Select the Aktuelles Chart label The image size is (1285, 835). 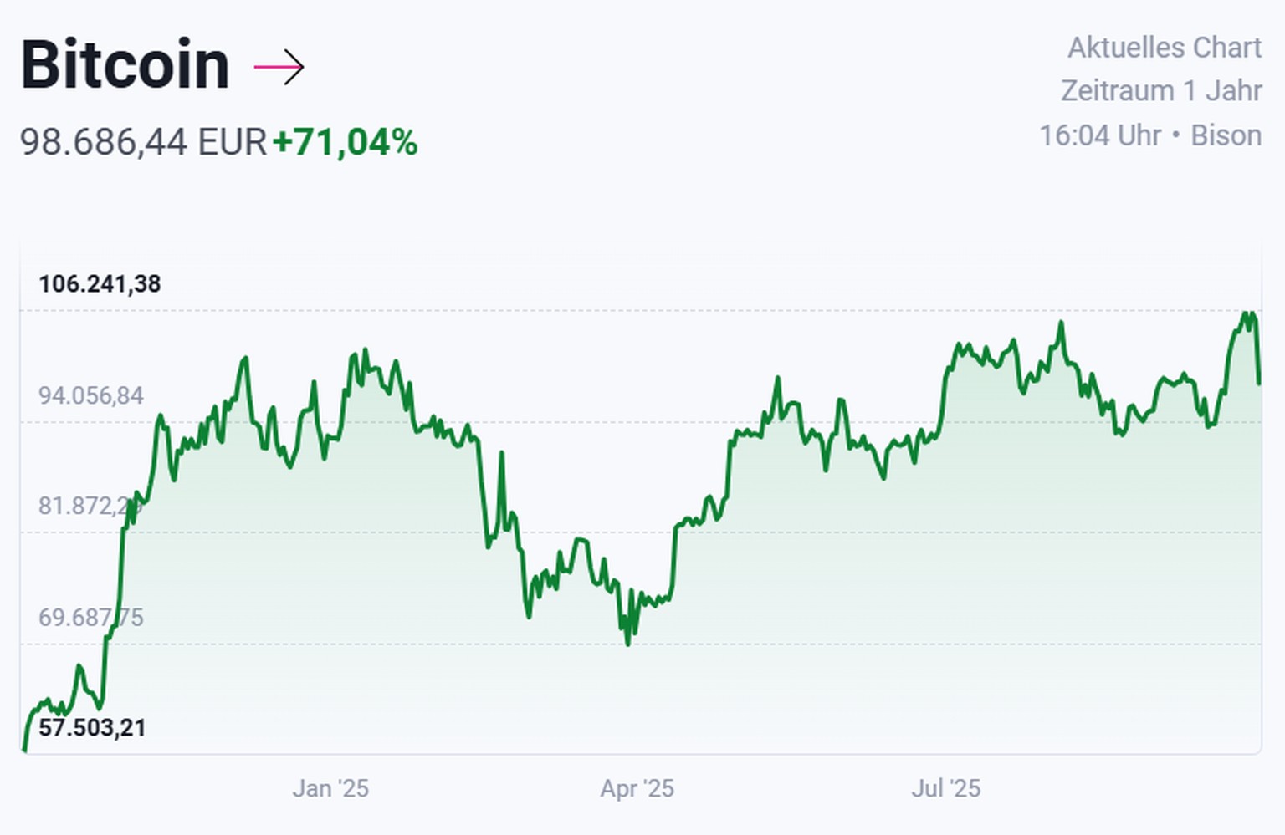coord(1164,48)
